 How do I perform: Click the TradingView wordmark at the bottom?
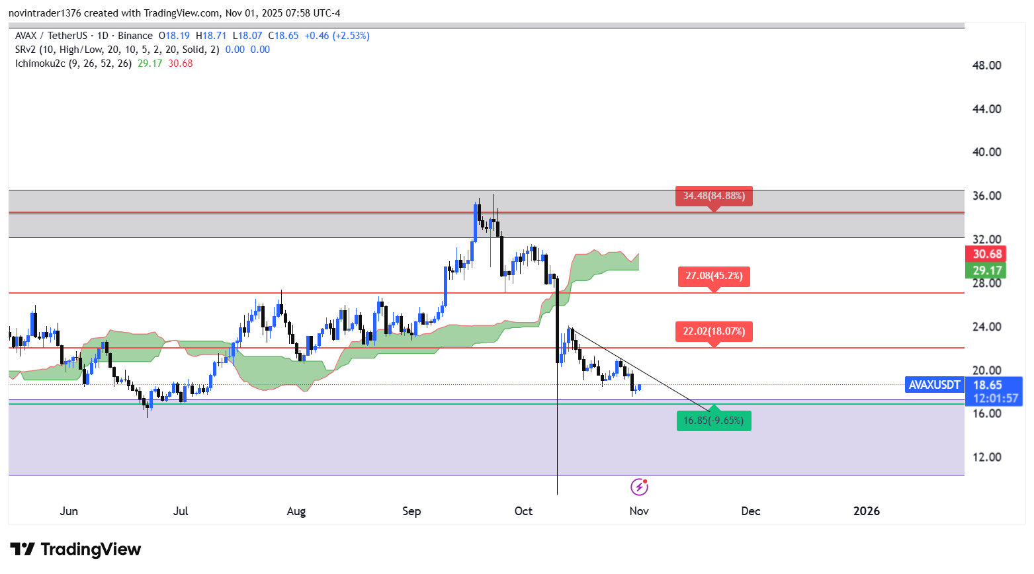[91, 550]
